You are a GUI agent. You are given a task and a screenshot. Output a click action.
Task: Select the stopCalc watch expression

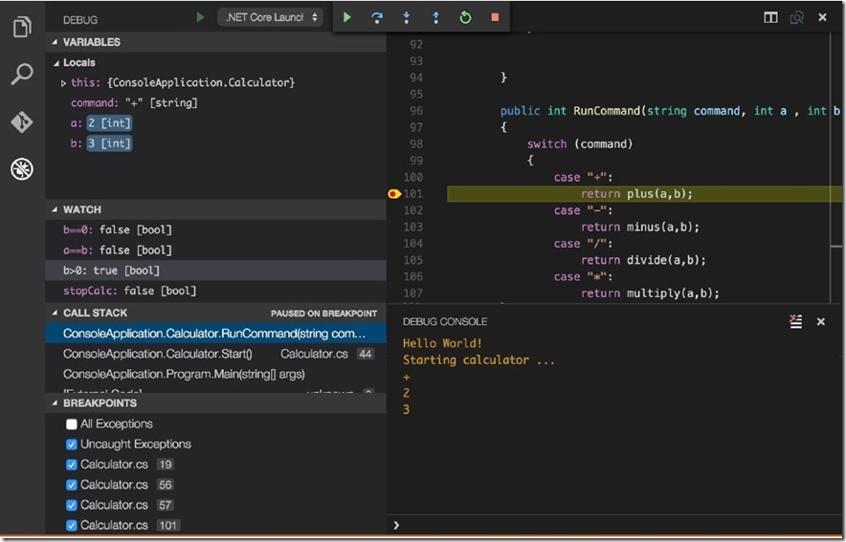coord(216,291)
